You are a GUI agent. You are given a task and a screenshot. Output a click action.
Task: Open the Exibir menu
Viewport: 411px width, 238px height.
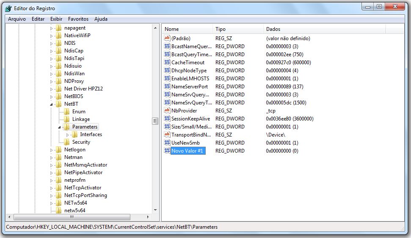pyautogui.click(x=56, y=19)
